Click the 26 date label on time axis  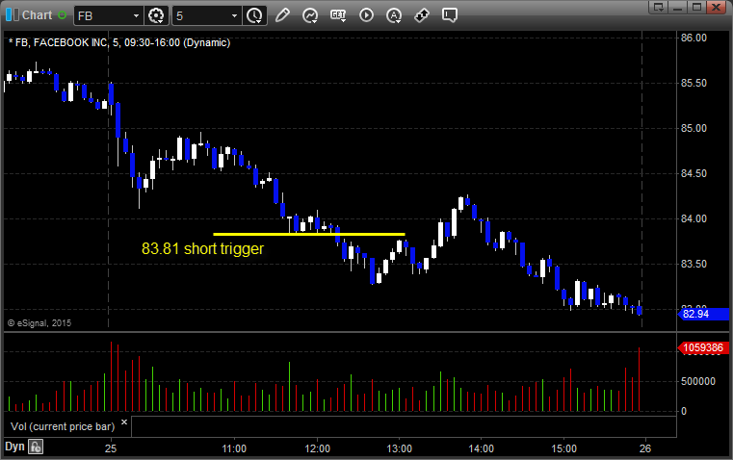pyautogui.click(x=645, y=448)
